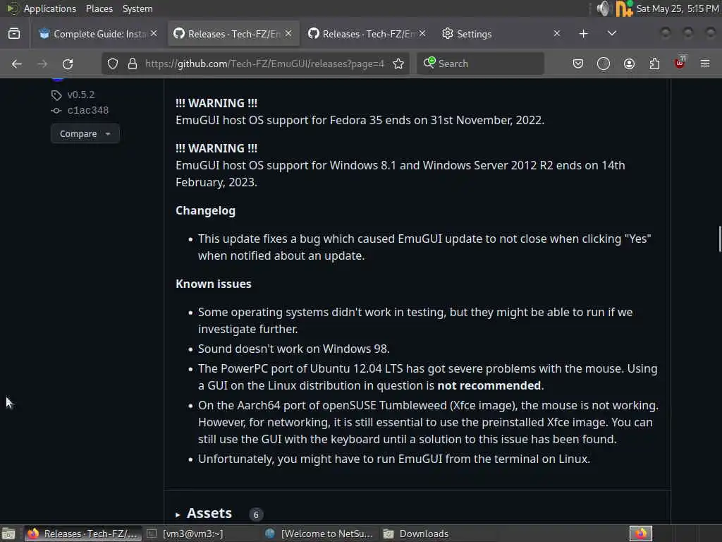The image size is (722, 542).
Task: Switch to the second Releases Tech-FZ tab
Action: point(367,34)
